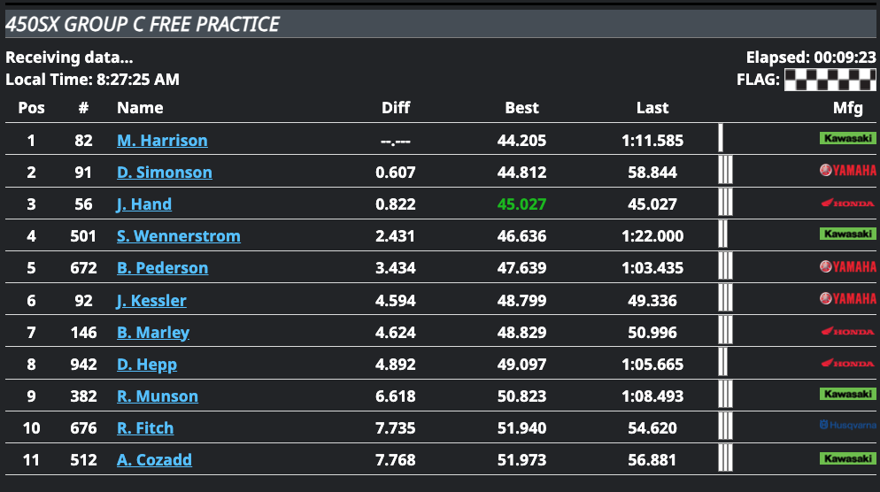Click Kawasaki logo in A. Cozadd row
The image size is (880, 492).
tap(847, 459)
